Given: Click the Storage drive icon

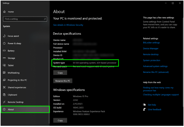Looking at the screenshot, I should [4, 58].
